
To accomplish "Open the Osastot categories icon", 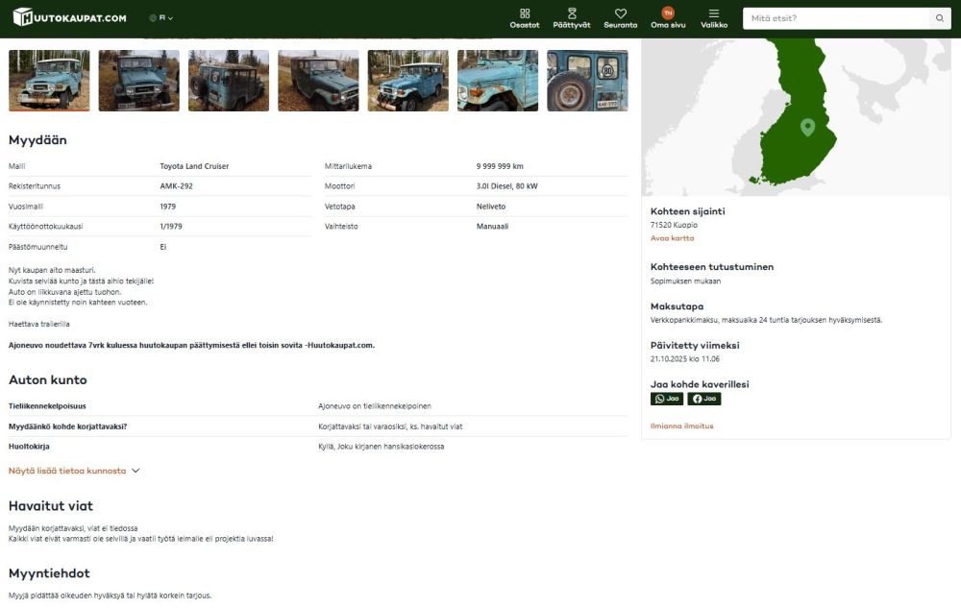I will pos(524,14).
